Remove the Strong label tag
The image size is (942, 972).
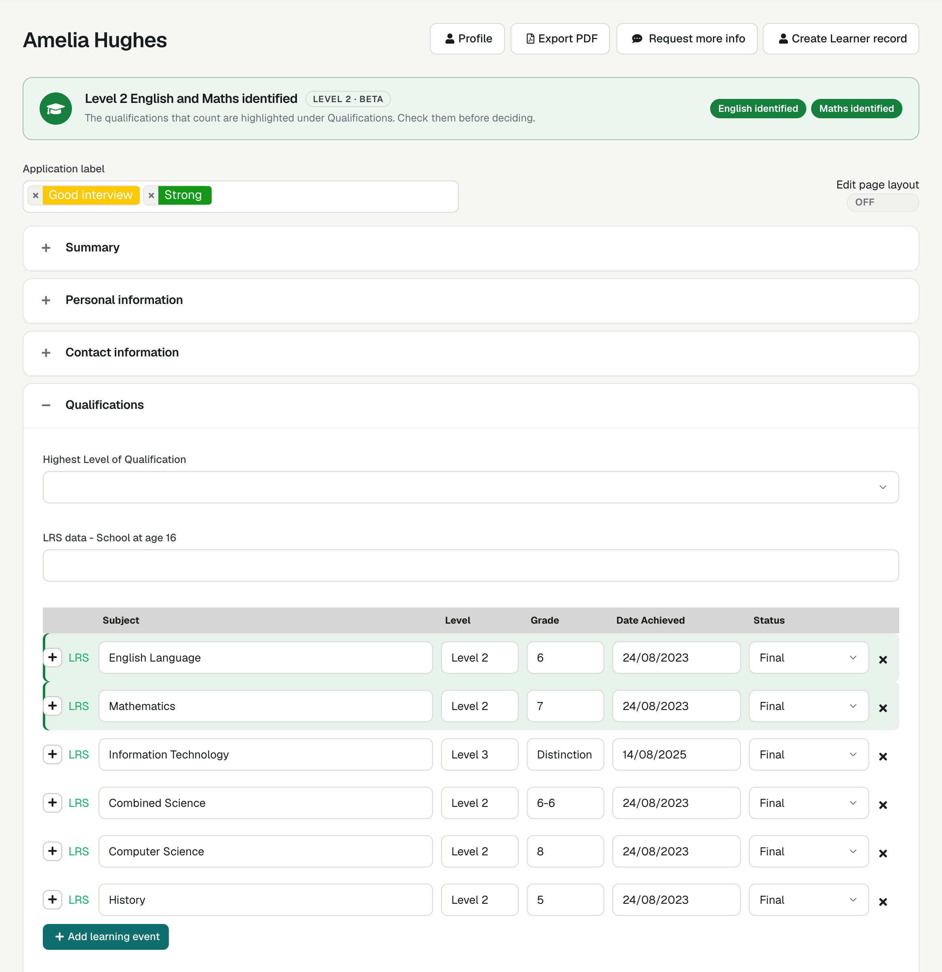coord(151,195)
